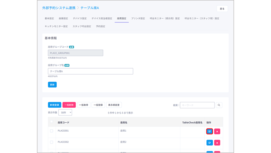This screenshot has height=153, width=271.
Task: Tick the select-all header checkbox
Action: coord(52,121)
